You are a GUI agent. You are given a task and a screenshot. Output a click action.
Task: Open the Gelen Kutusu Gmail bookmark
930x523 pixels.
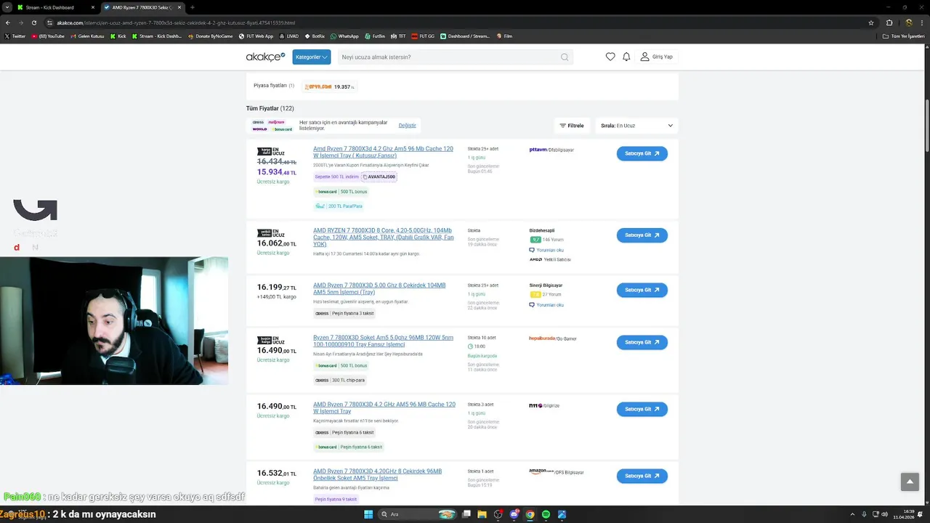[87, 36]
